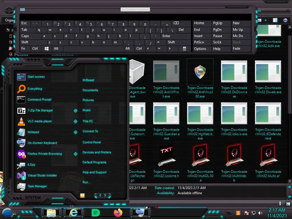
Task: Click the context menu key on keyboard
Action: [184, 48]
